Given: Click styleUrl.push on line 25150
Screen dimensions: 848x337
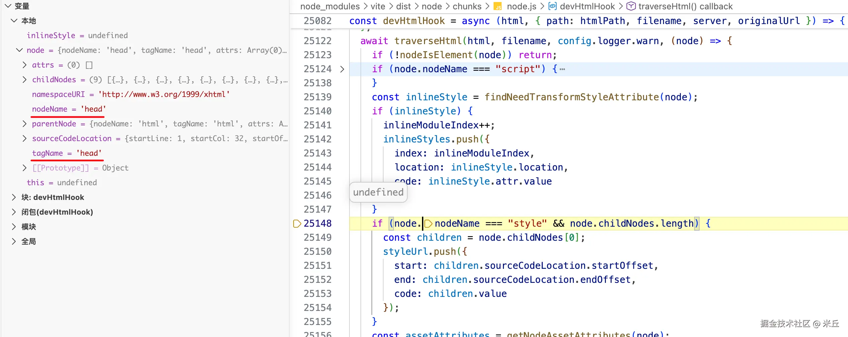Looking at the screenshot, I should click(420, 251).
